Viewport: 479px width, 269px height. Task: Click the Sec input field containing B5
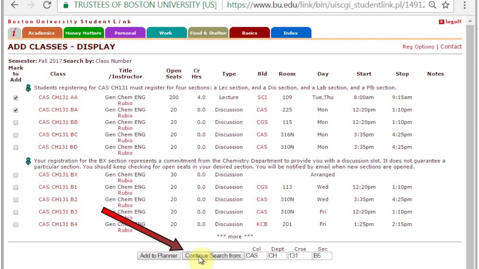(x=322, y=256)
